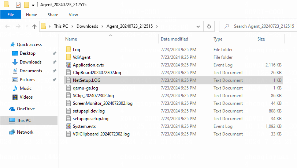
Task: Select the VdiAgent folder icon
Action: 68,57
